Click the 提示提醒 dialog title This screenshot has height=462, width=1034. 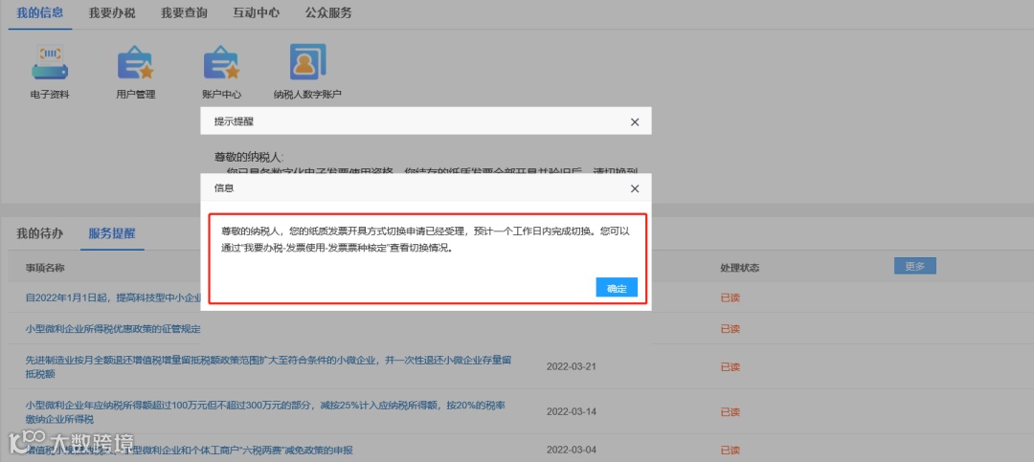234,121
